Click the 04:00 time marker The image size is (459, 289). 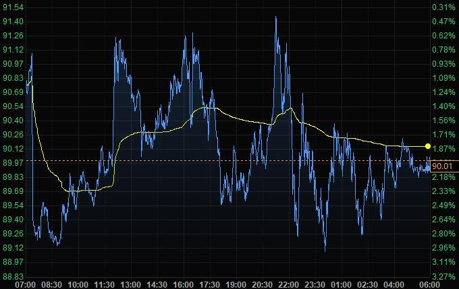tap(394, 284)
